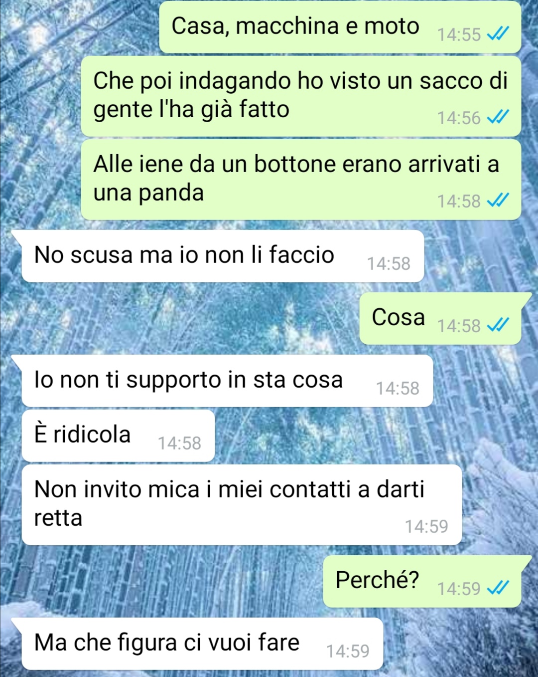Tap read-receipt checkmarks on 'Casa, macchina e moto'
Image resolution: width=538 pixels, height=677 pixels.
(x=498, y=34)
